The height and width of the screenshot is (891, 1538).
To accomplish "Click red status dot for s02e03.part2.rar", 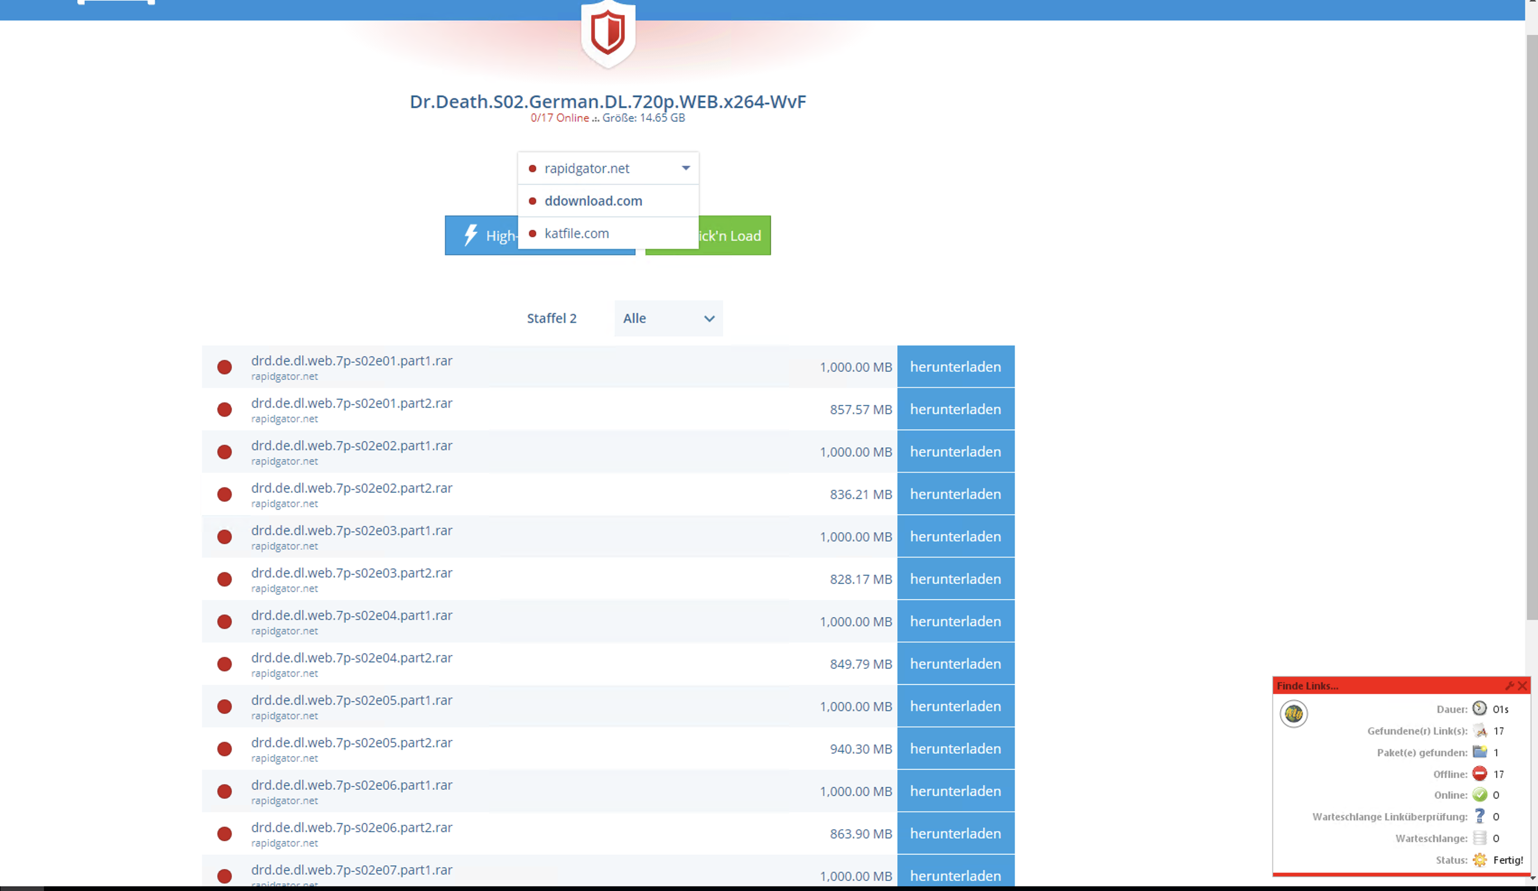I will [224, 579].
